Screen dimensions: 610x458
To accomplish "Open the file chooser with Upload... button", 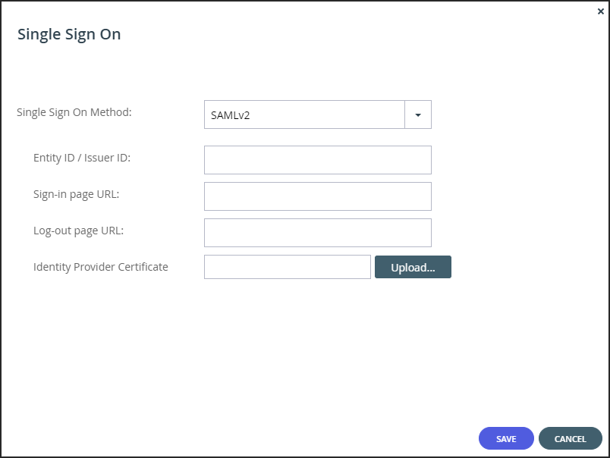I will point(413,267).
